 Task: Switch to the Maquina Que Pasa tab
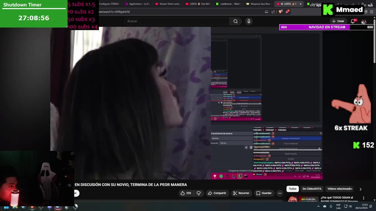tap(258, 4)
